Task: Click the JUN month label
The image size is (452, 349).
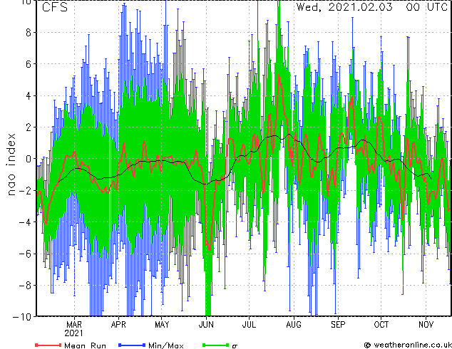Action: 206,325
